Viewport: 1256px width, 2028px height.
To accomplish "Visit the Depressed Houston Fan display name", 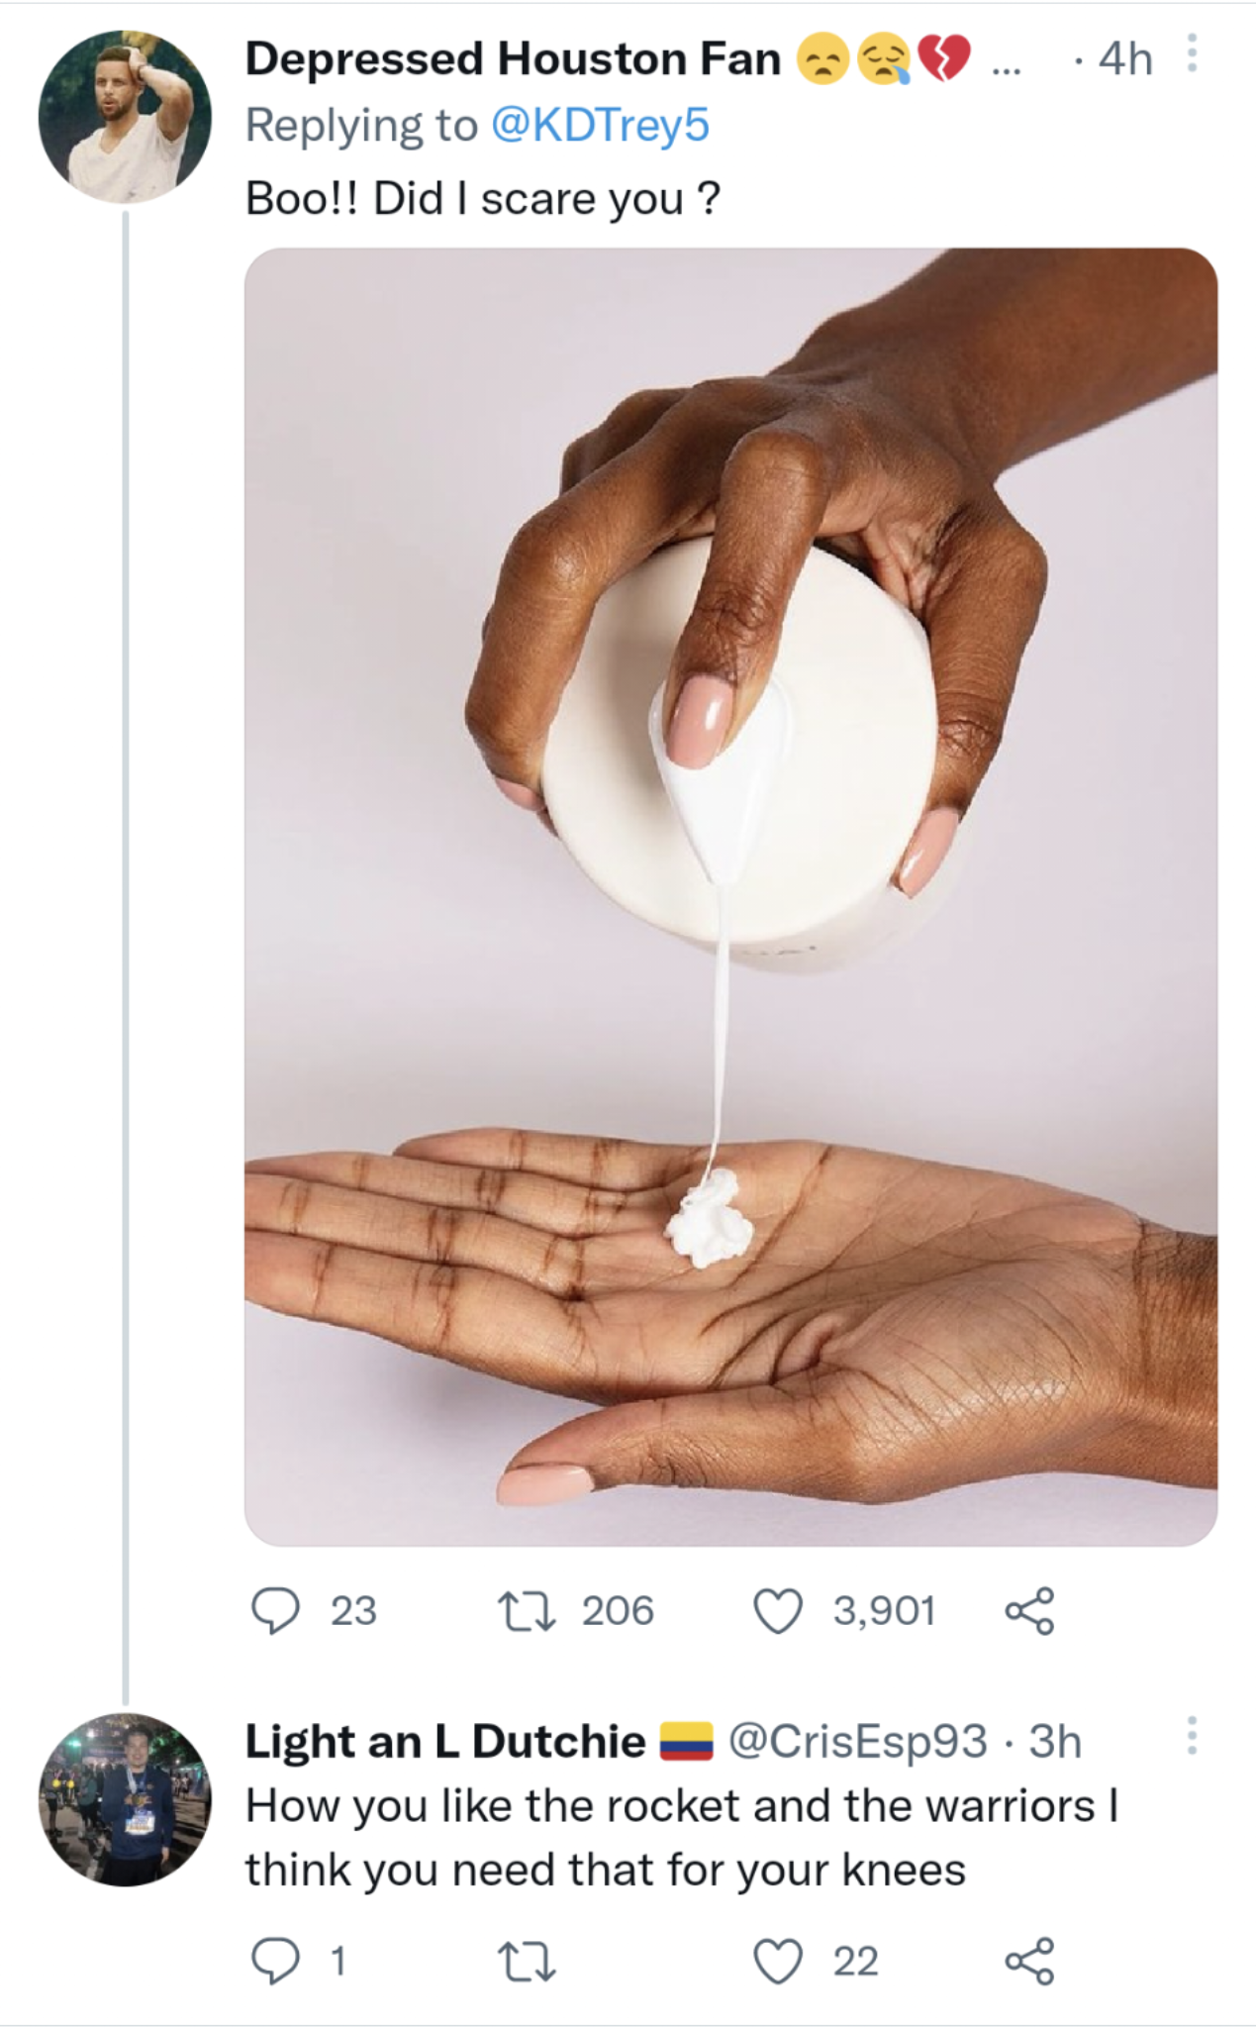I will (513, 59).
